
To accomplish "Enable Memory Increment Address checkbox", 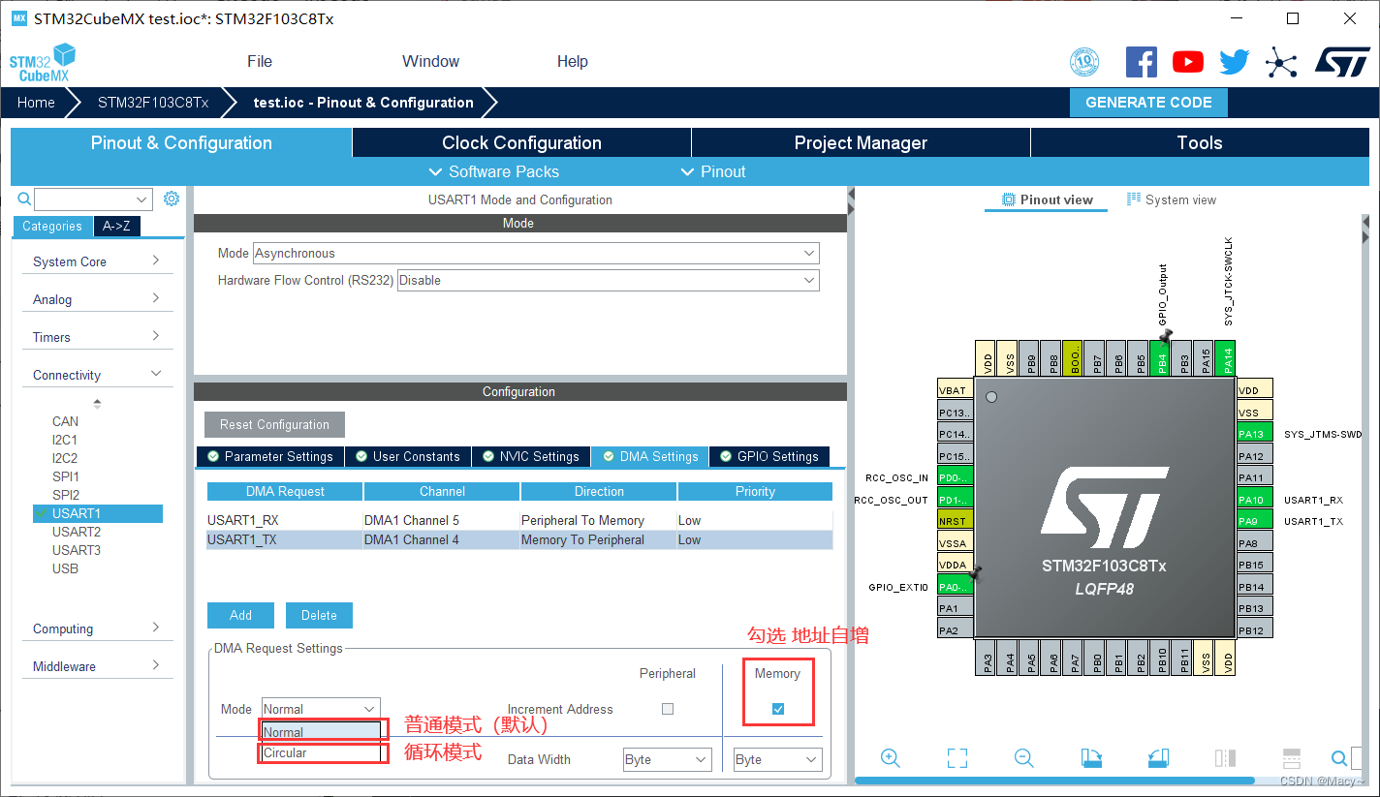I will 778,708.
